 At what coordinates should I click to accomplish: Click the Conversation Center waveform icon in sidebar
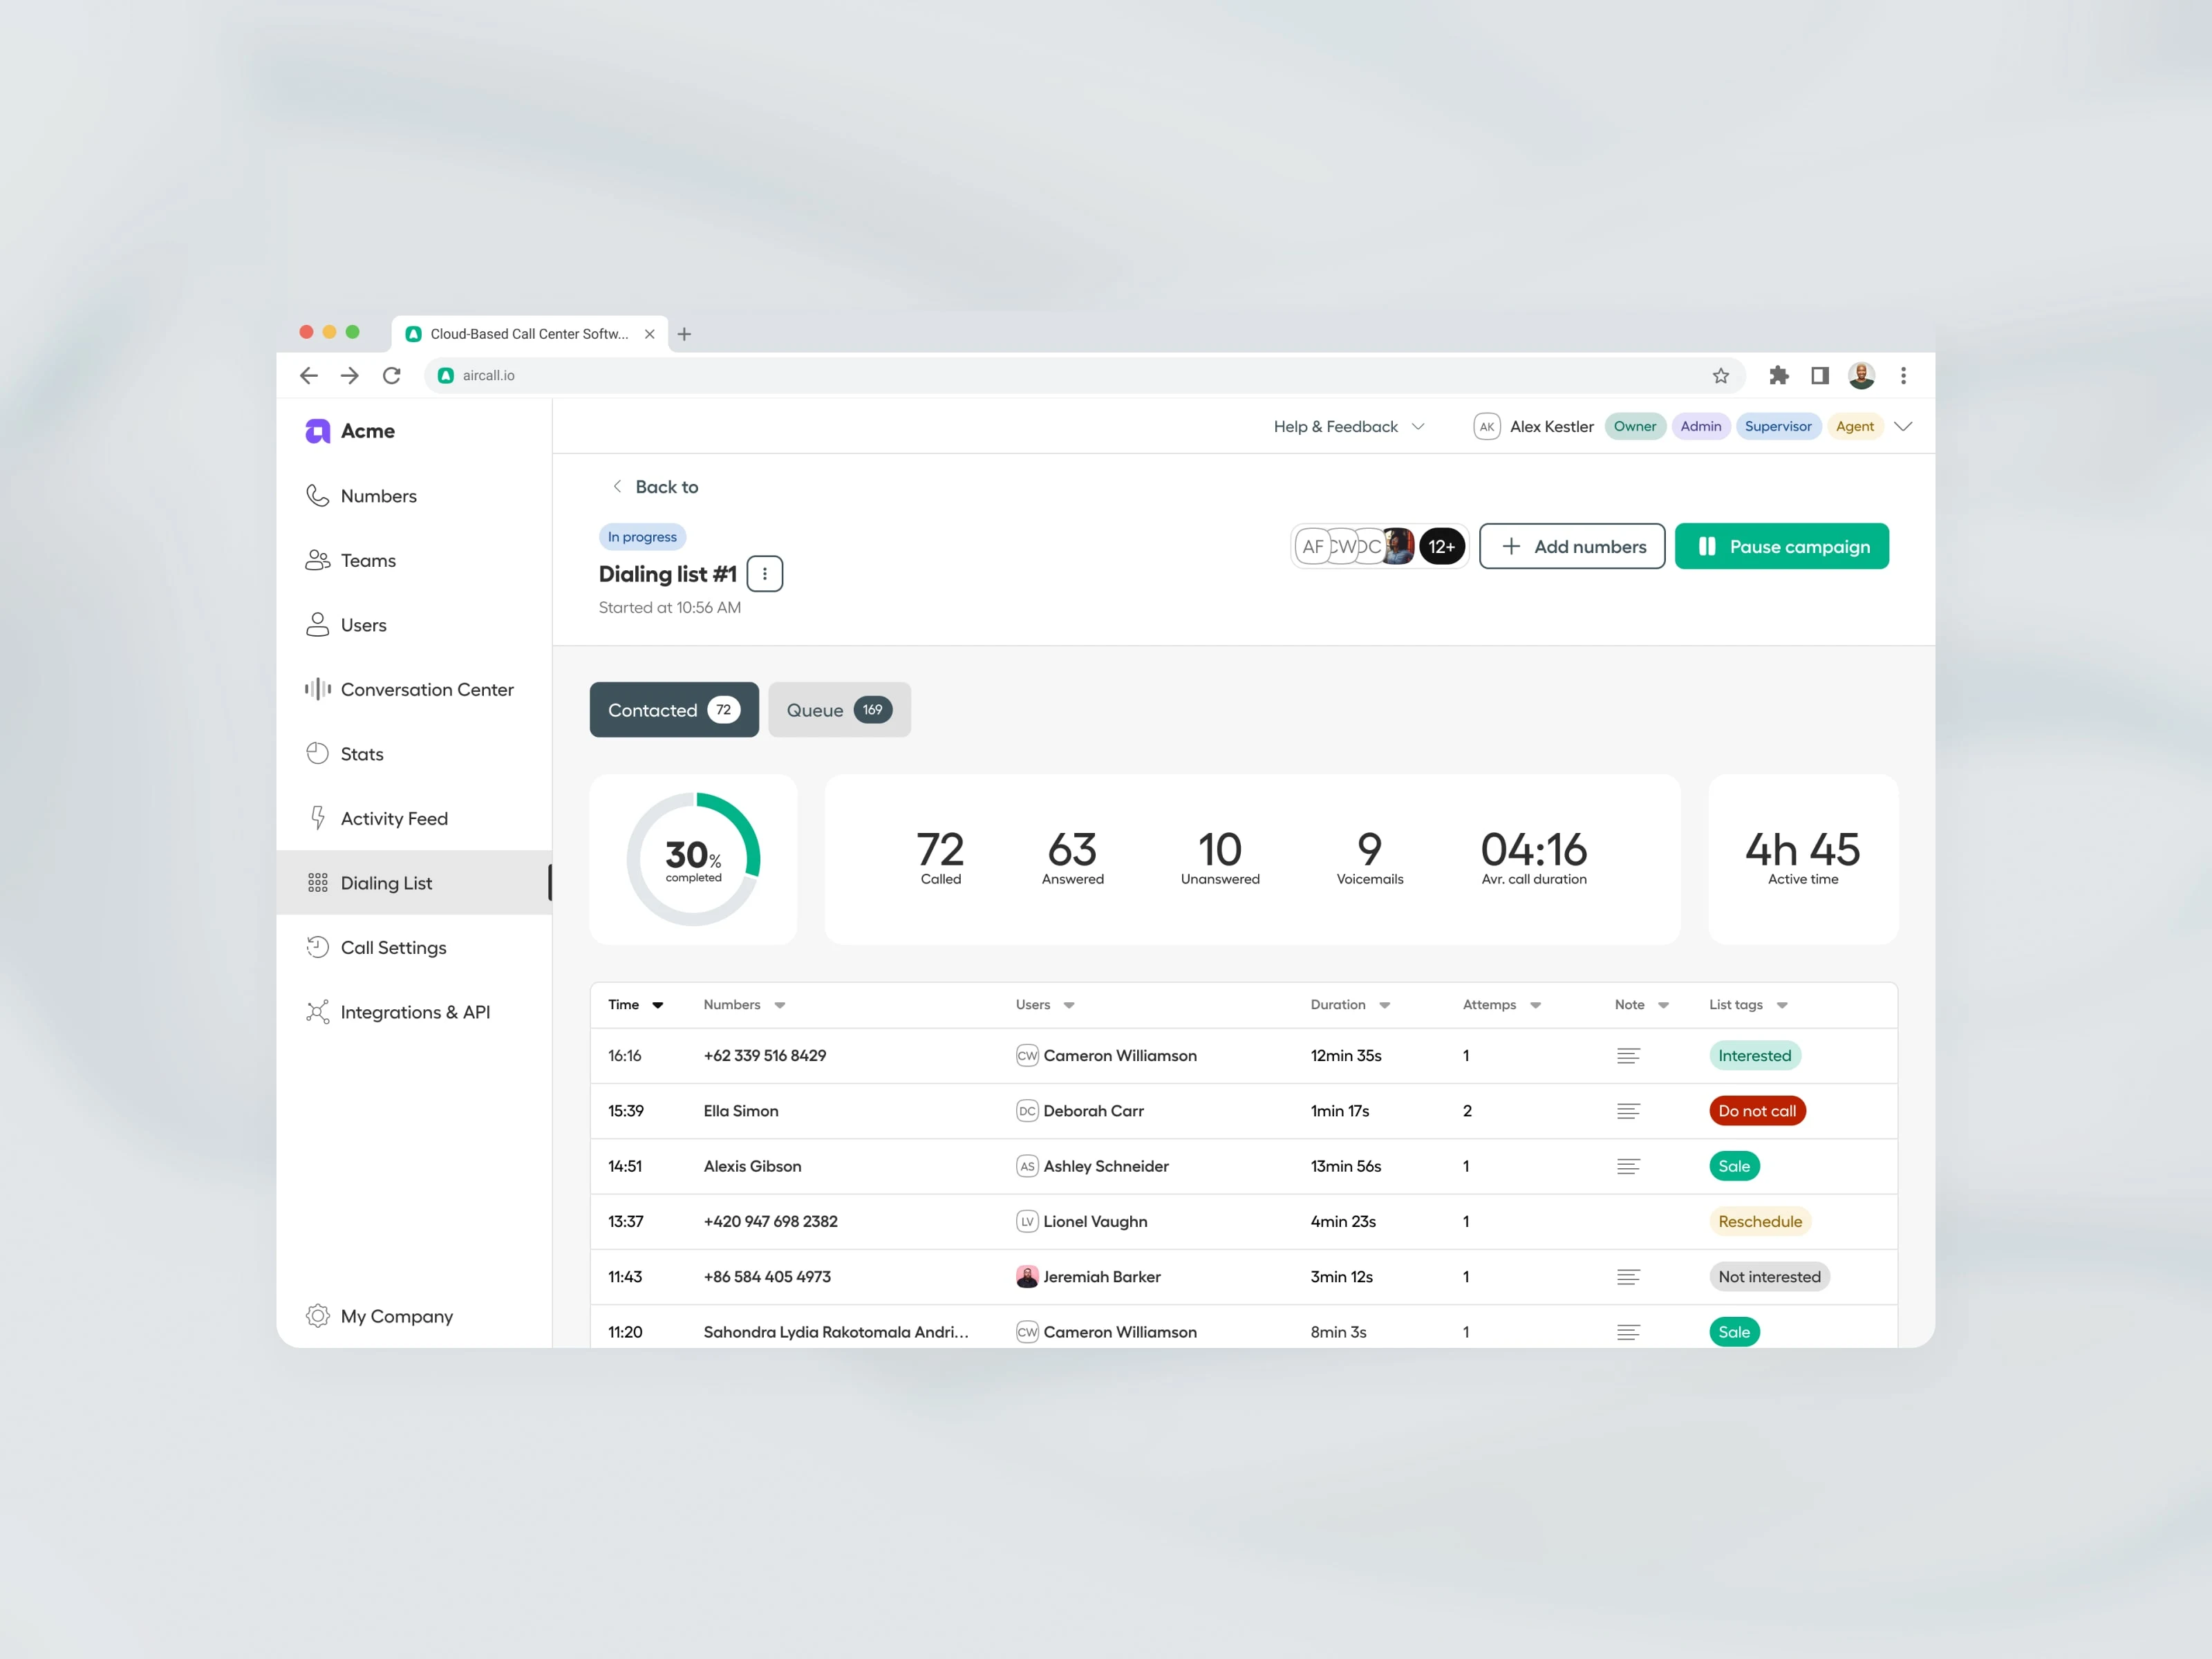pos(317,689)
